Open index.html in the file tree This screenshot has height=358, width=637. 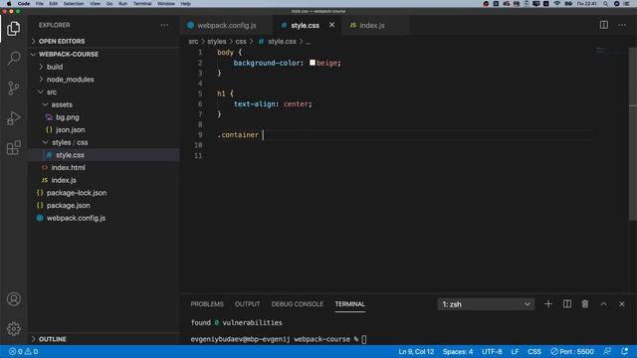69,168
